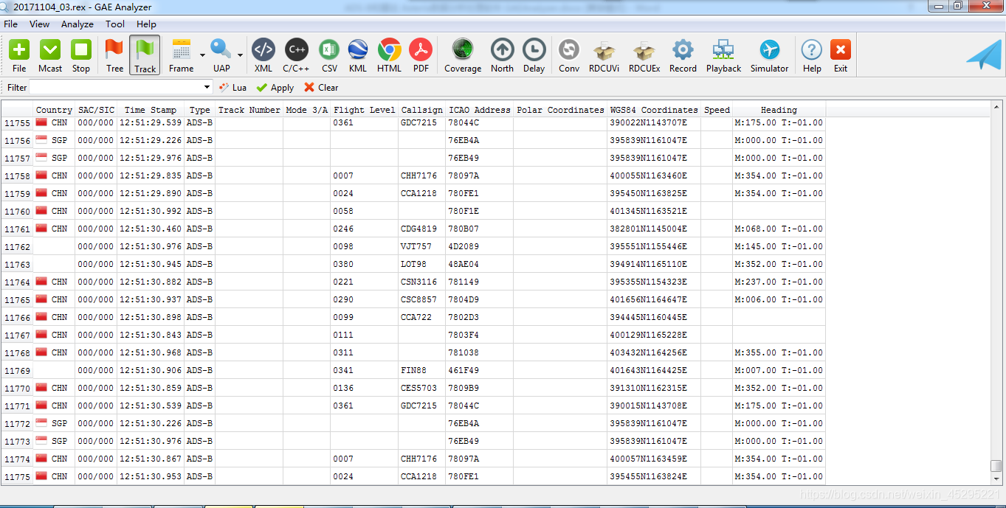The image size is (1006, 508).
Task: Click the WGS84 Coordinates column header
Action: (x=654, y=110)
